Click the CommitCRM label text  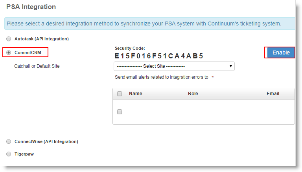tap(28, 52)
